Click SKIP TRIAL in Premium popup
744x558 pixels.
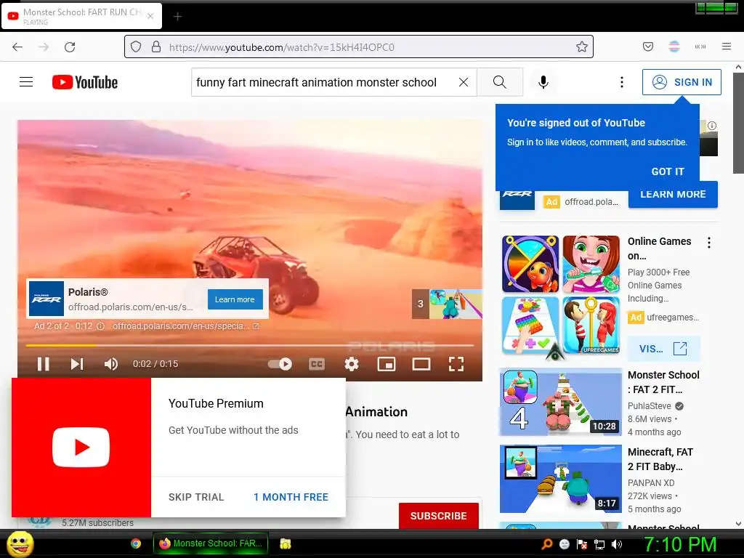pyautogui.click(x=196, y=497)
